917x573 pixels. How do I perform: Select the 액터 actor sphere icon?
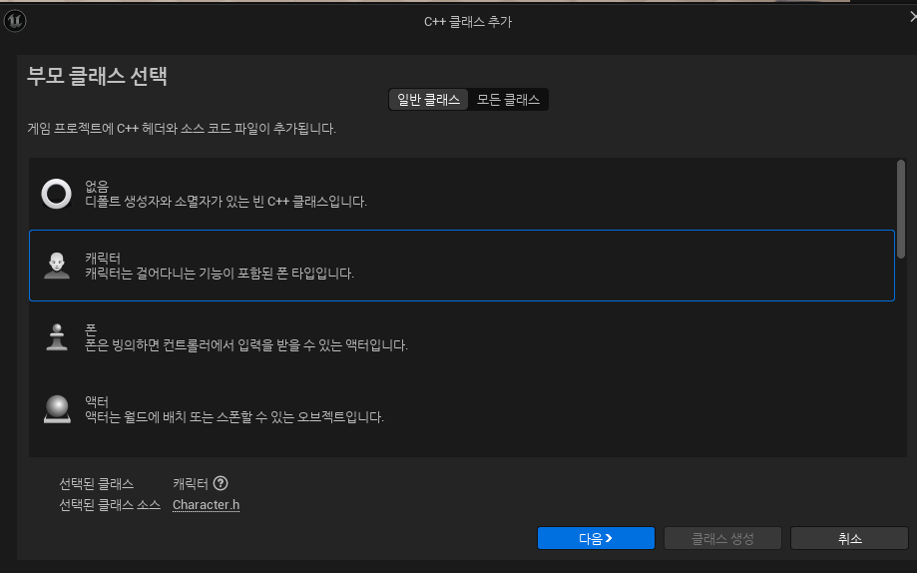click(x=57, y=409)
